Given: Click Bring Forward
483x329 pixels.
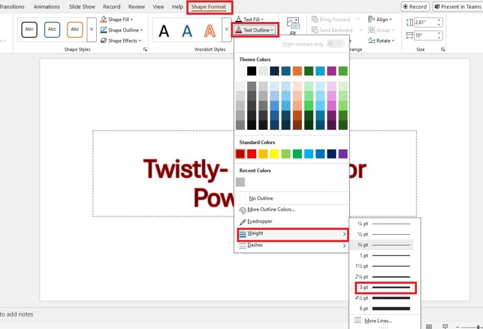Looking at the screenshot, I should click(x=332, y=19).
